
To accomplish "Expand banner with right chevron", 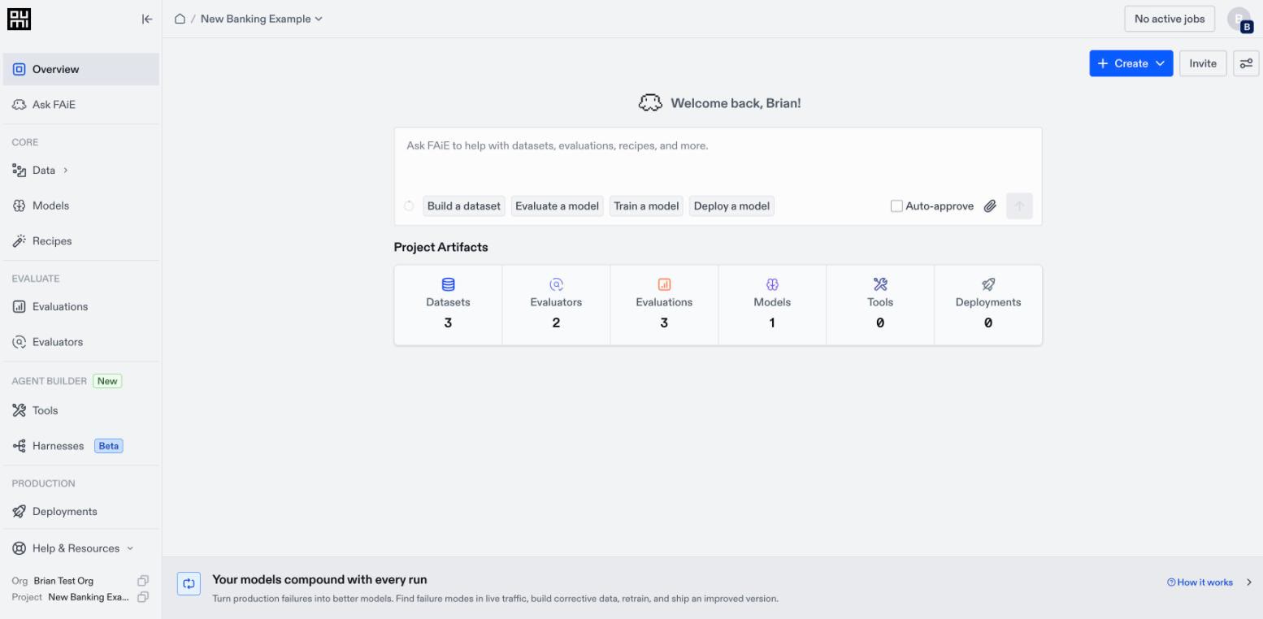I will (1249, 582).
